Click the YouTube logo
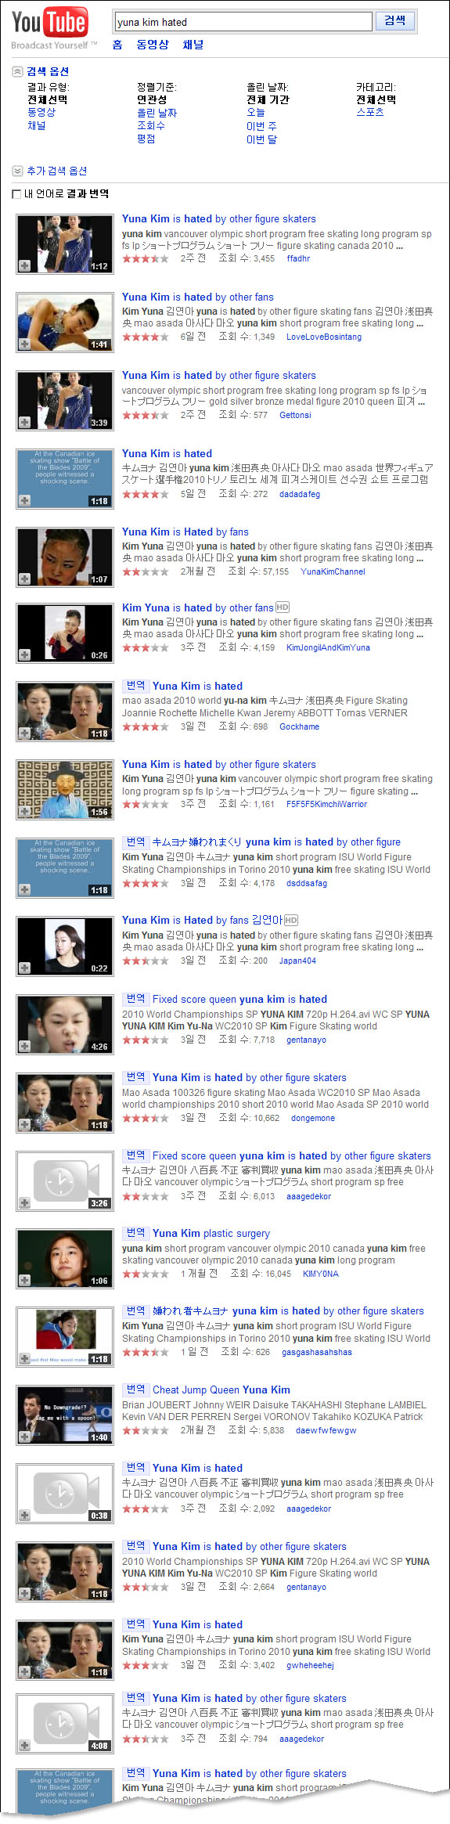This screenshot has width=450, height=1824. coord(49,23)
